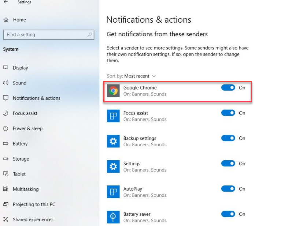Open the Sort by Most recent dropdown
This screenshot has width=281, height=226.
click(x=132, y=76)
